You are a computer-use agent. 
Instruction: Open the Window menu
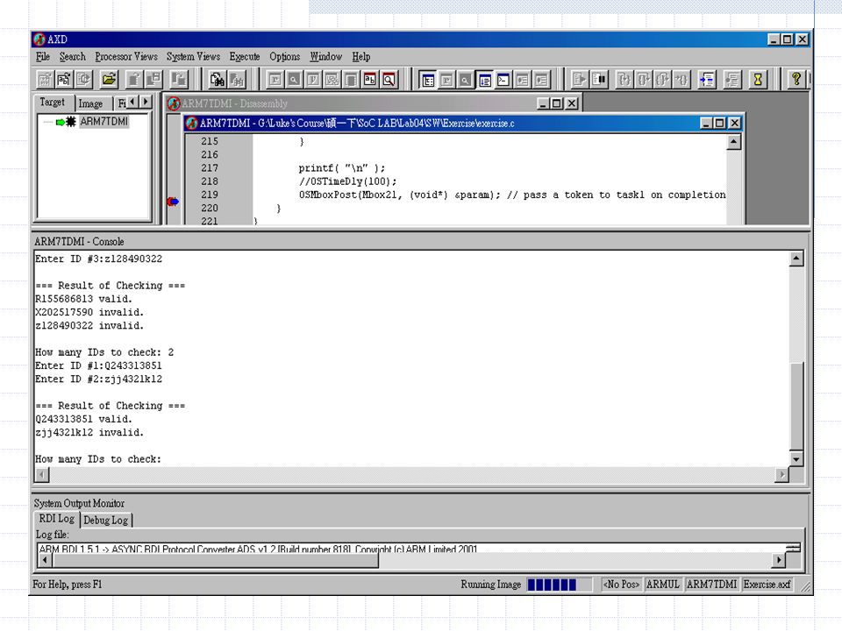click(x=326, y=57)
